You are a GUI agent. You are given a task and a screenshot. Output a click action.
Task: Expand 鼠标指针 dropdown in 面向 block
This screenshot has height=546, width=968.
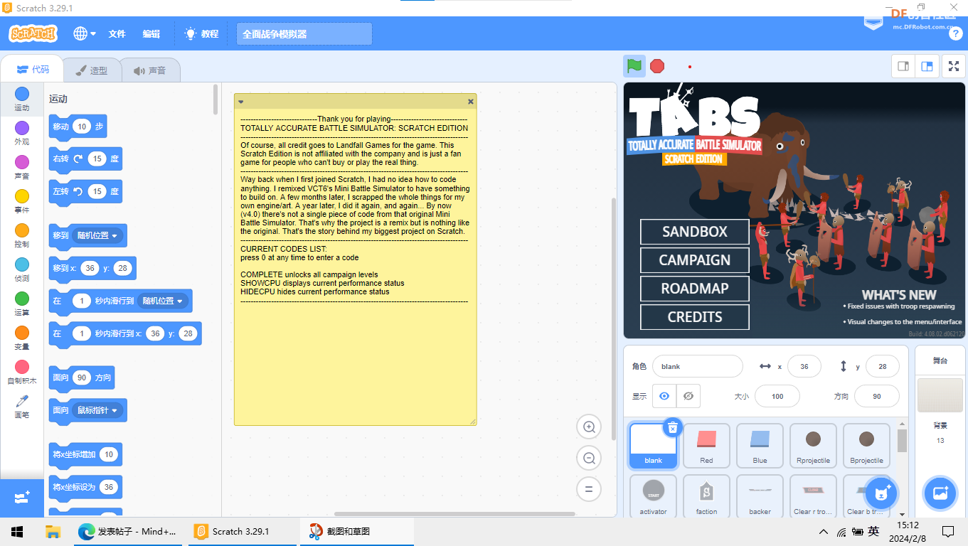[98, 410]
